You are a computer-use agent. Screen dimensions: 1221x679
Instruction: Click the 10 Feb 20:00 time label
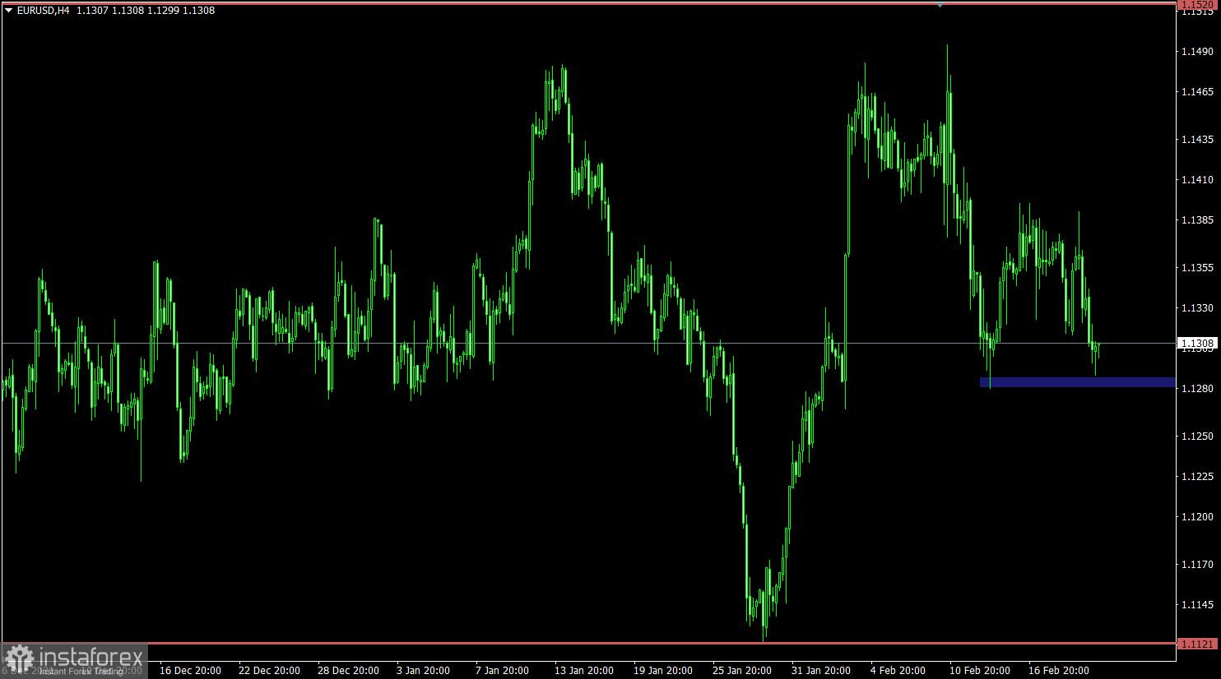[x=979, y=670]
